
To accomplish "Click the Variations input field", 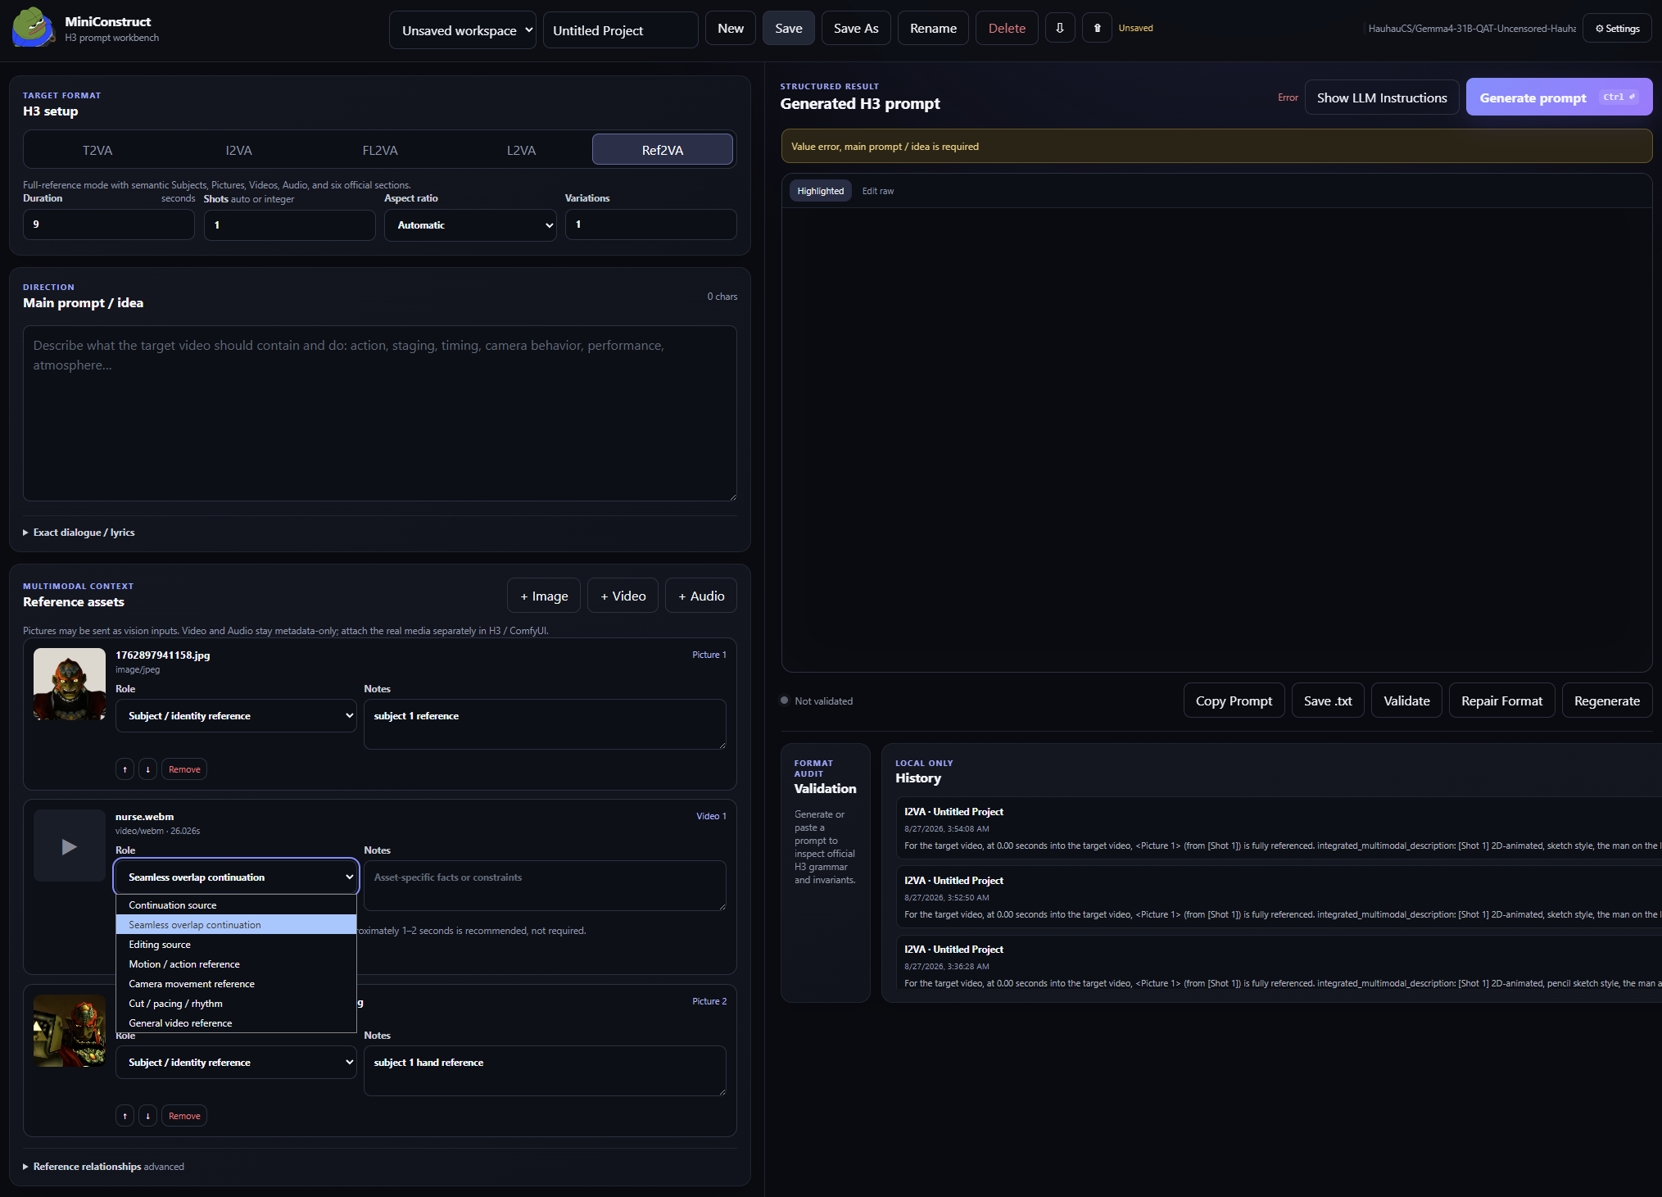I will pos(651,224).
